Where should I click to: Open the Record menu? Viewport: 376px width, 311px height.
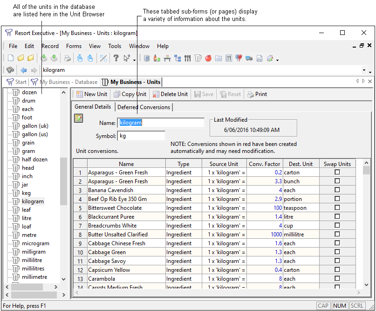coord(50,46)
